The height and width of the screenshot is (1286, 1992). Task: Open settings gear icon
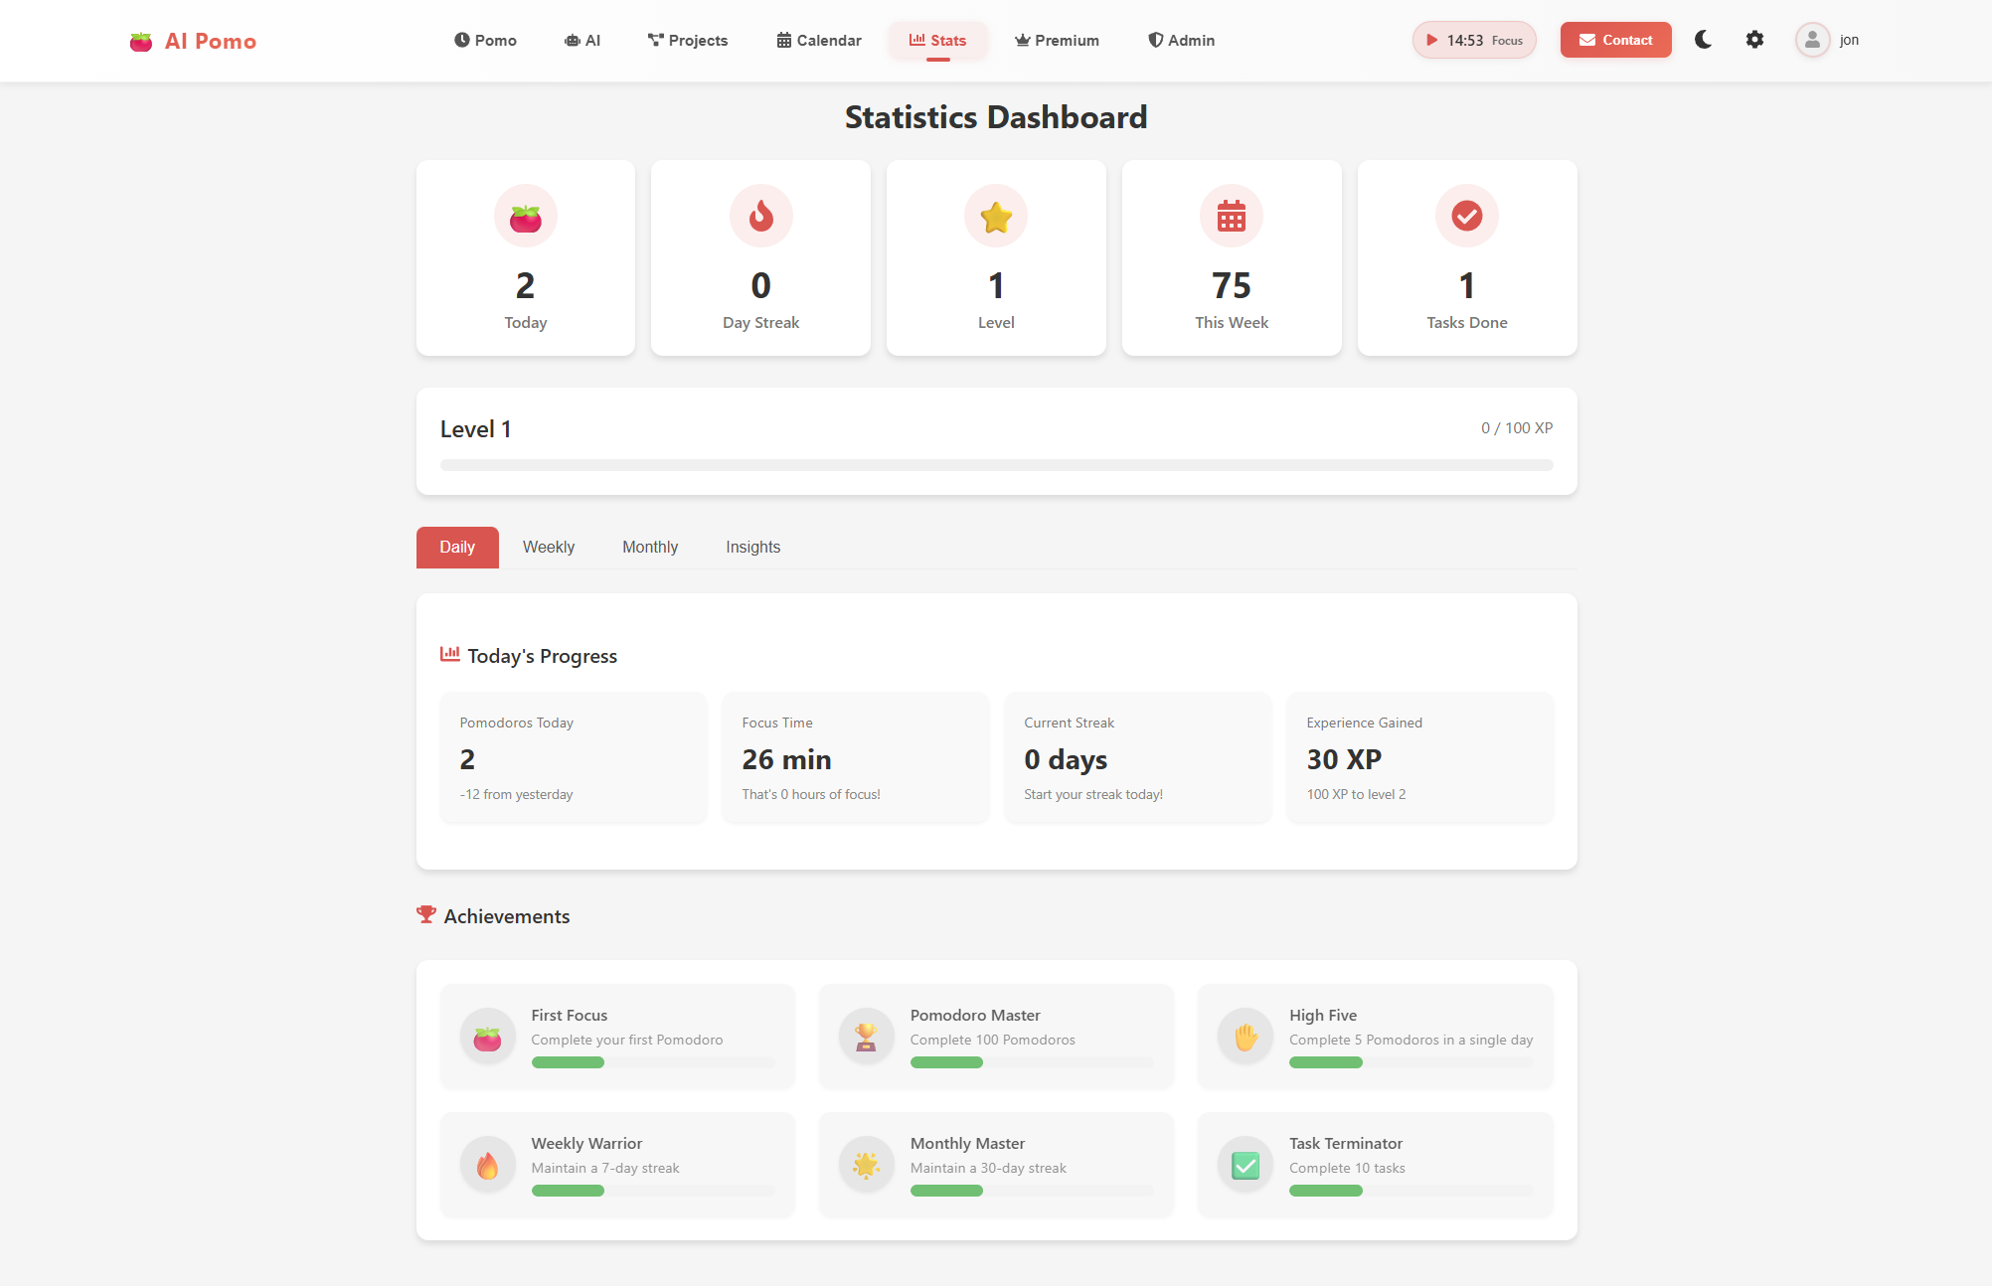tap(1754, 40)
